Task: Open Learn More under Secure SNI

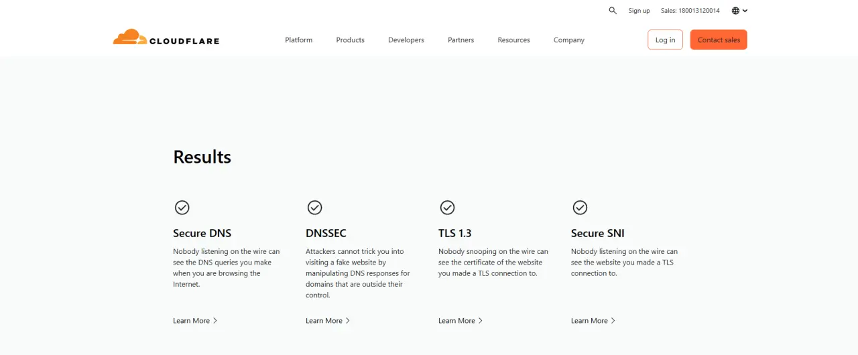Action: (593, 321)
